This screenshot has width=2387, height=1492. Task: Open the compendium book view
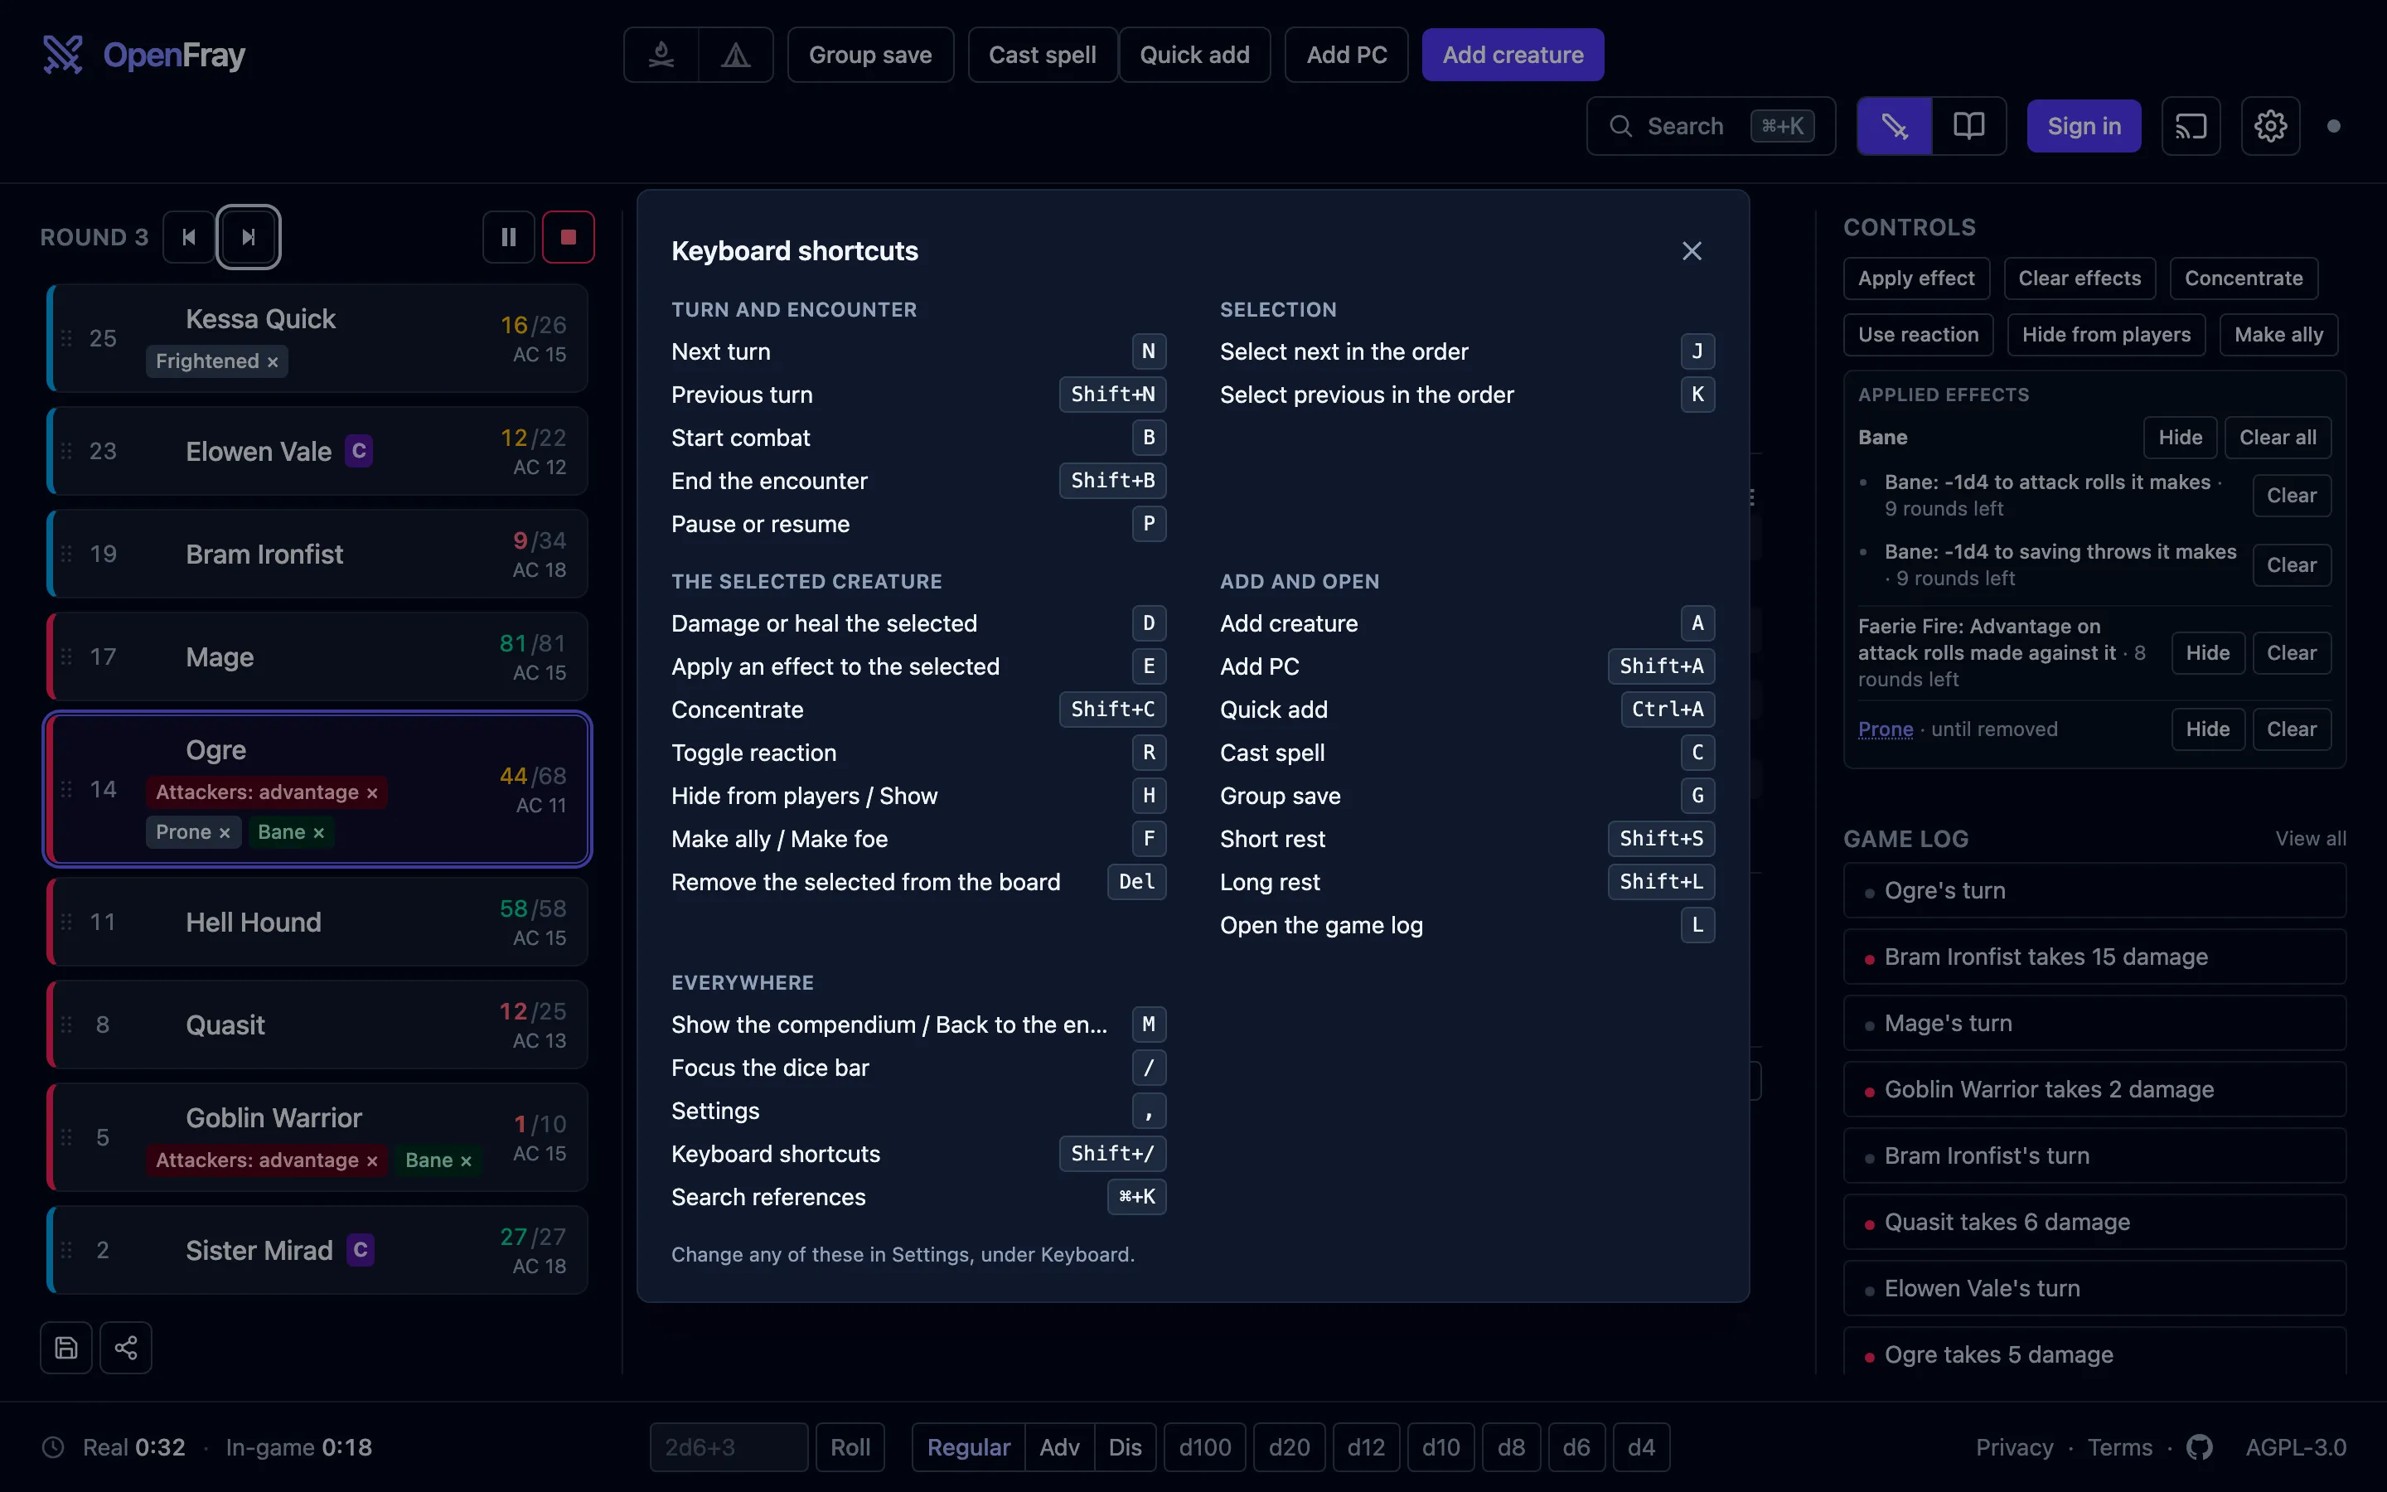pos(1968,126)
